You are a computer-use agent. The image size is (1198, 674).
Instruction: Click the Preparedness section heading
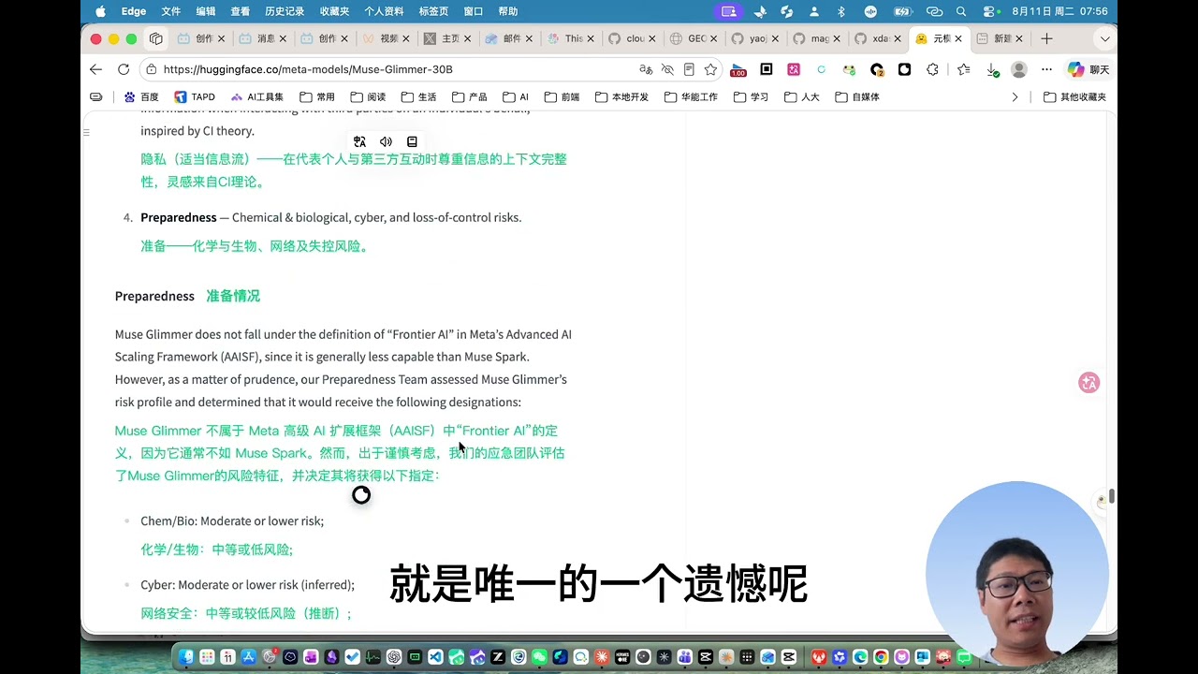tap(154, 296)
